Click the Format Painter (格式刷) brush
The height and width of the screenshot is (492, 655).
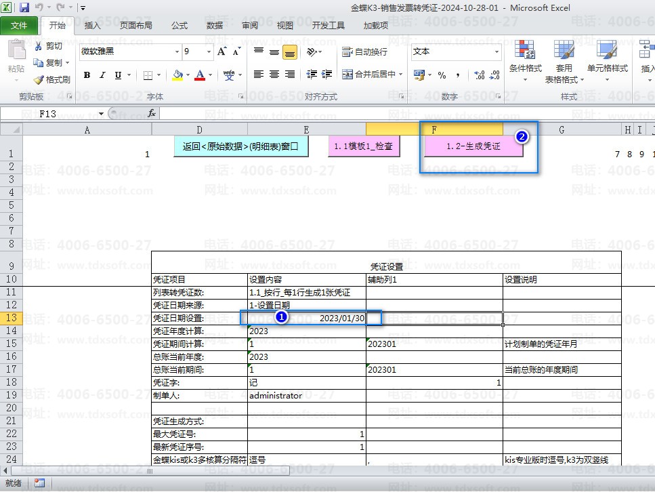click(x=39, y=79)
